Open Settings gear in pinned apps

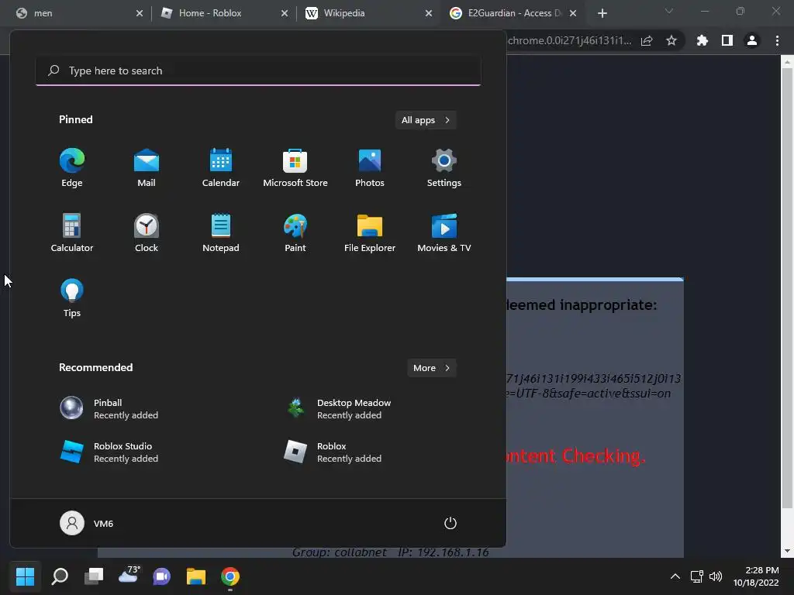(444, 168)
